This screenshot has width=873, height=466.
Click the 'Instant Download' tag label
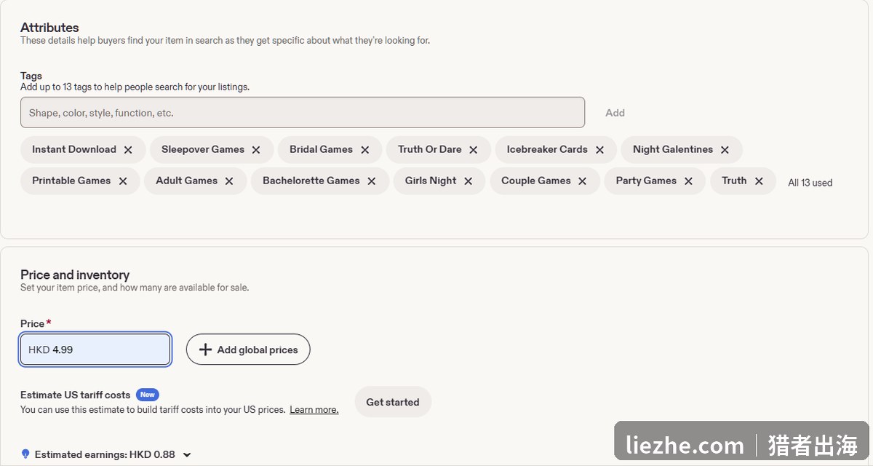pyautogui.click(x=74, y=149)
